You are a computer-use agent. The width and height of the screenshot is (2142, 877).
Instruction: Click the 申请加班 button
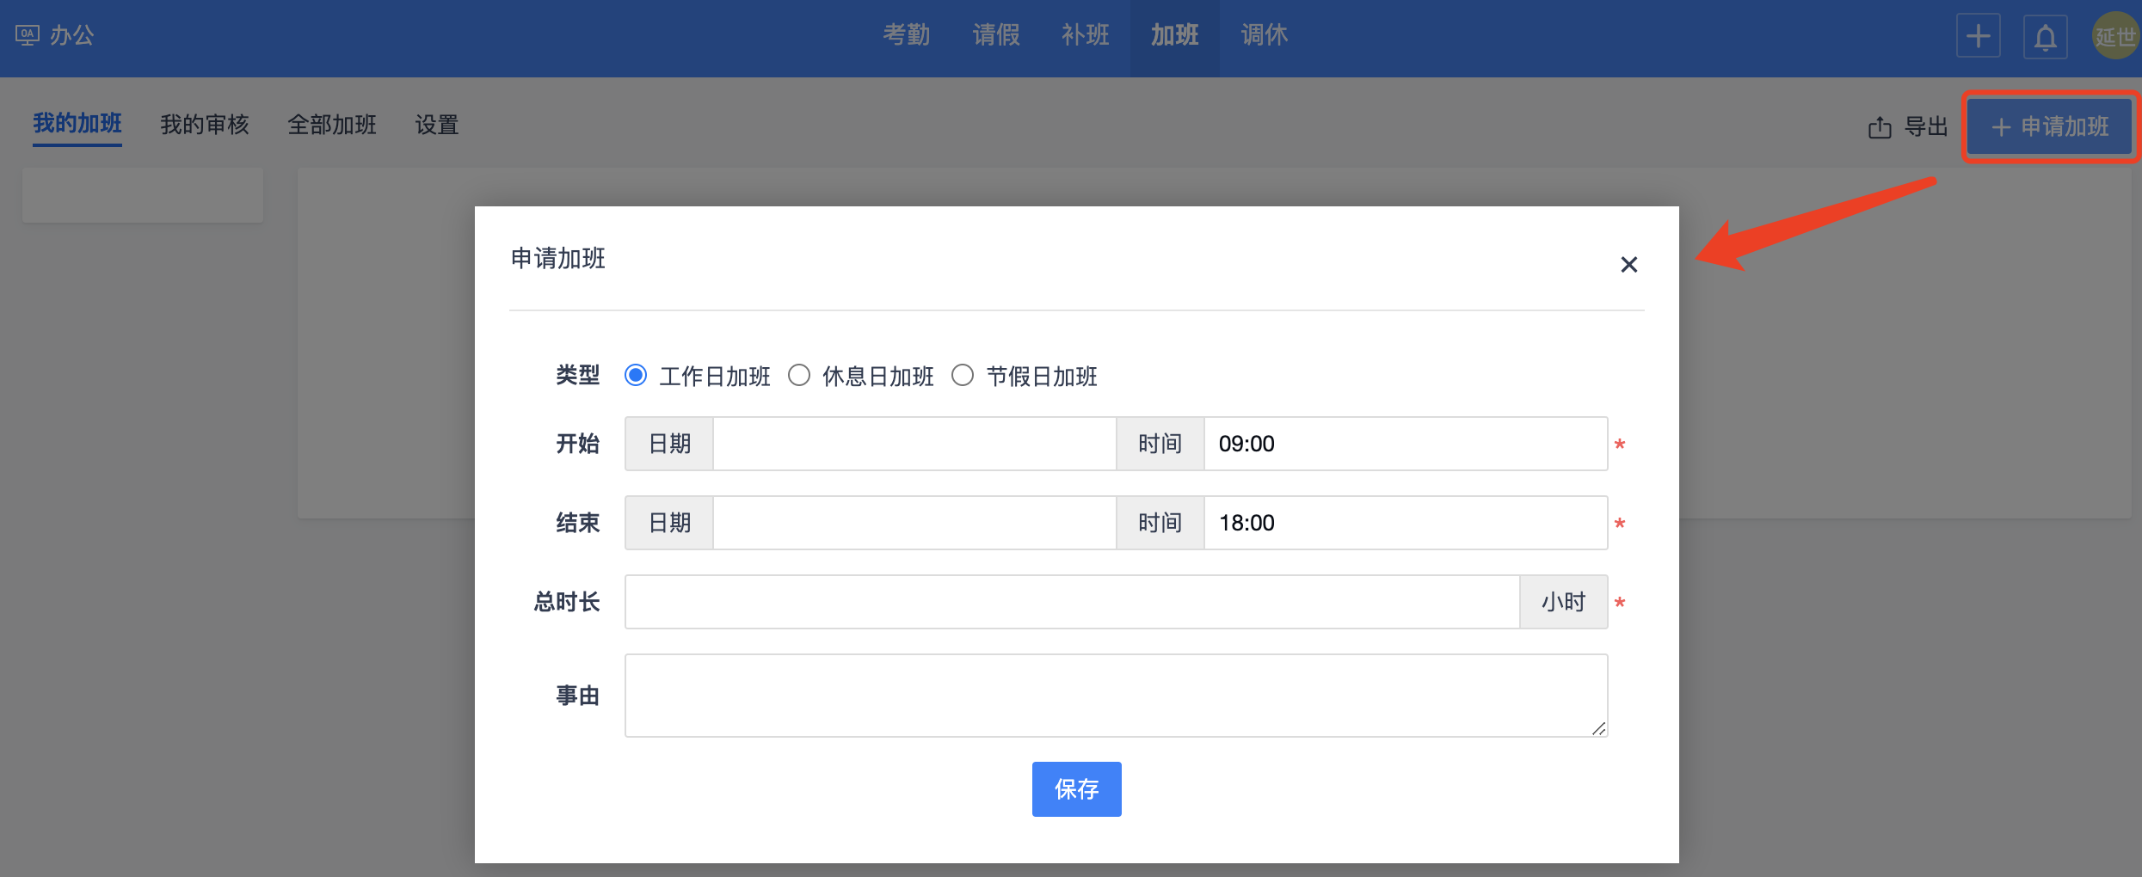pos(2050,127)
